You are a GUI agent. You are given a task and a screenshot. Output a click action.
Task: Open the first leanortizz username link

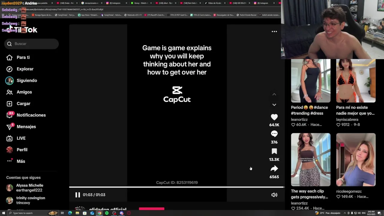[x=299, y=119]
